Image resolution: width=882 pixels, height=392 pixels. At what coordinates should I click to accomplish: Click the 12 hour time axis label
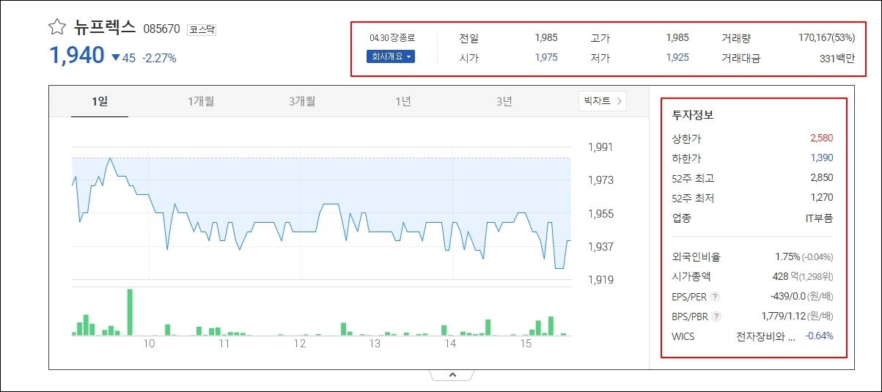[x=299, y=344]
